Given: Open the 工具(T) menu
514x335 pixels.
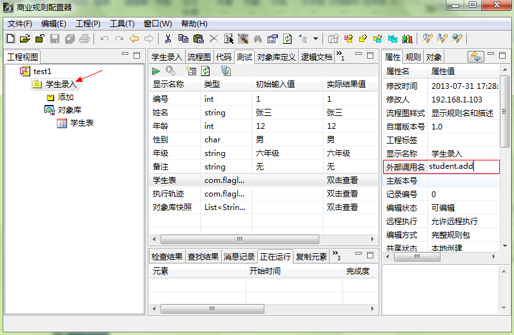Looking at the screenshot, I should click(122, 24).
